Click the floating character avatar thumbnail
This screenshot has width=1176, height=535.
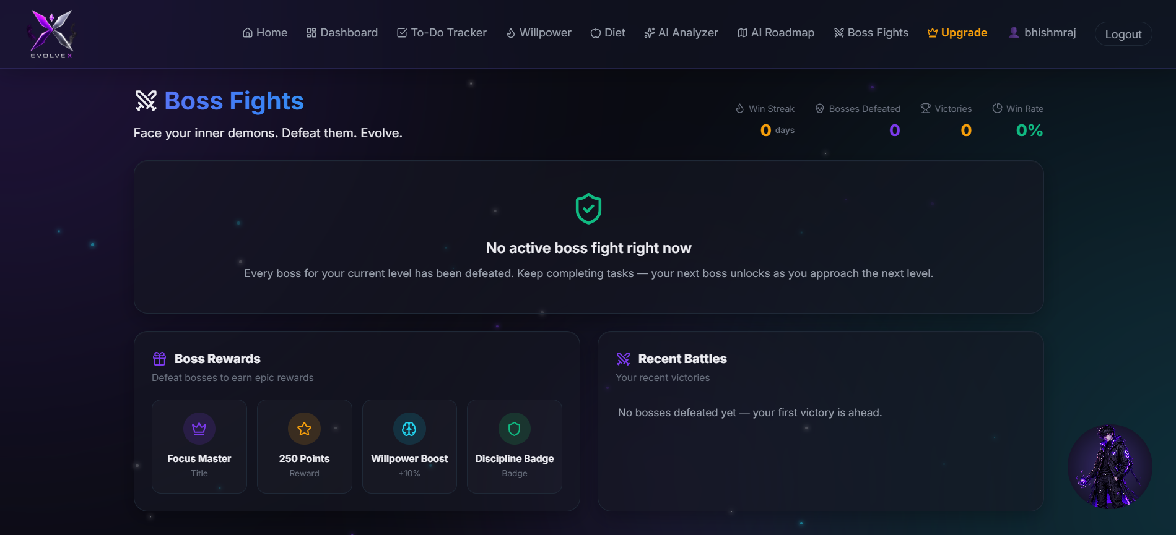(1110, 466)
